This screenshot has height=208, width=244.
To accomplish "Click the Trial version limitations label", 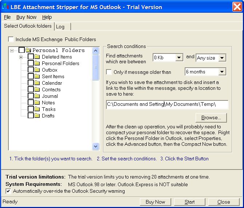I will coord(35,177).
